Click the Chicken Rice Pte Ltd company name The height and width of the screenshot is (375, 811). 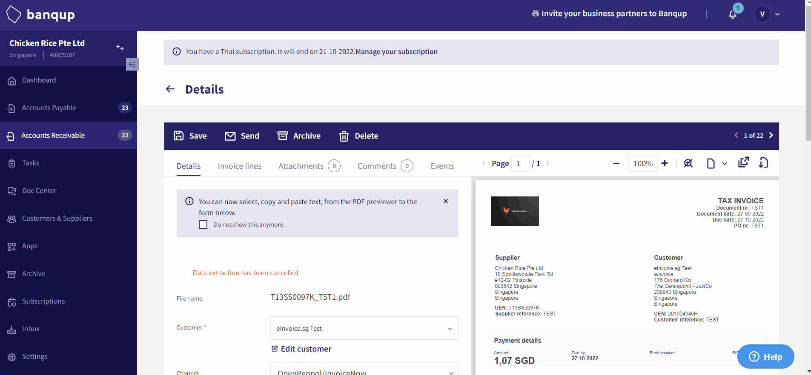[x=47, y=43]
